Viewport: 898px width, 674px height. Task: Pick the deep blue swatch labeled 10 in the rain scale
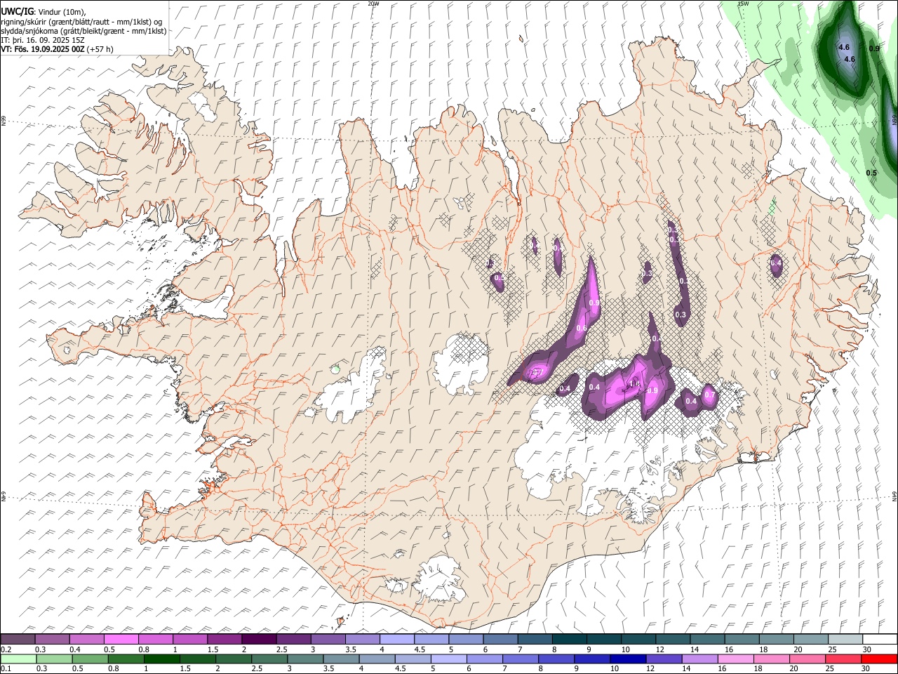click(628, 659)
